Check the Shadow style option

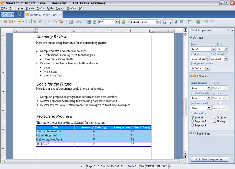pos(214,121)
